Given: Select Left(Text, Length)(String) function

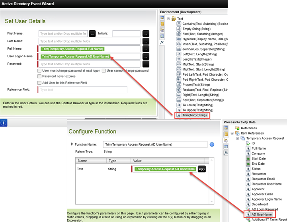Looking at the screenshot, I should point(197,55).
